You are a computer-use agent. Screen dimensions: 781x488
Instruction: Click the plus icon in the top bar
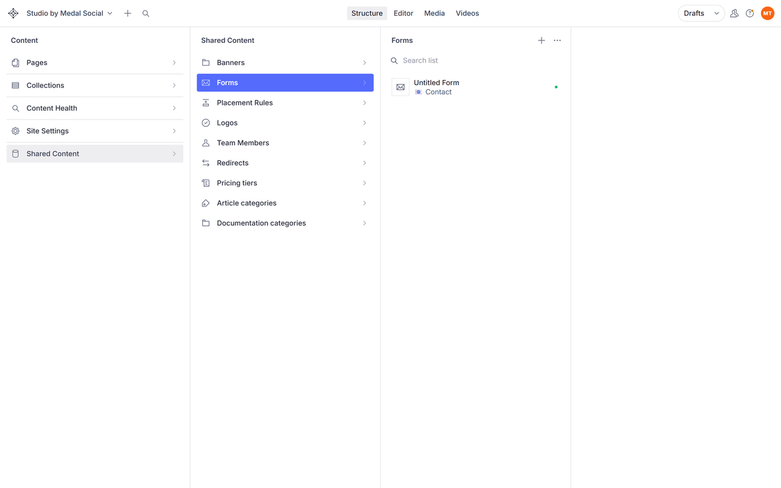click(128, 13)
